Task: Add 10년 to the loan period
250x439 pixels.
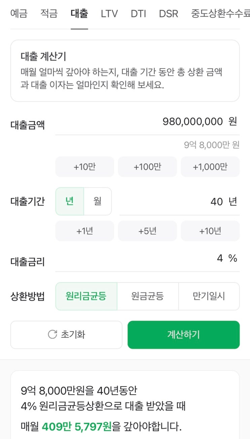Action: (210, 231)
